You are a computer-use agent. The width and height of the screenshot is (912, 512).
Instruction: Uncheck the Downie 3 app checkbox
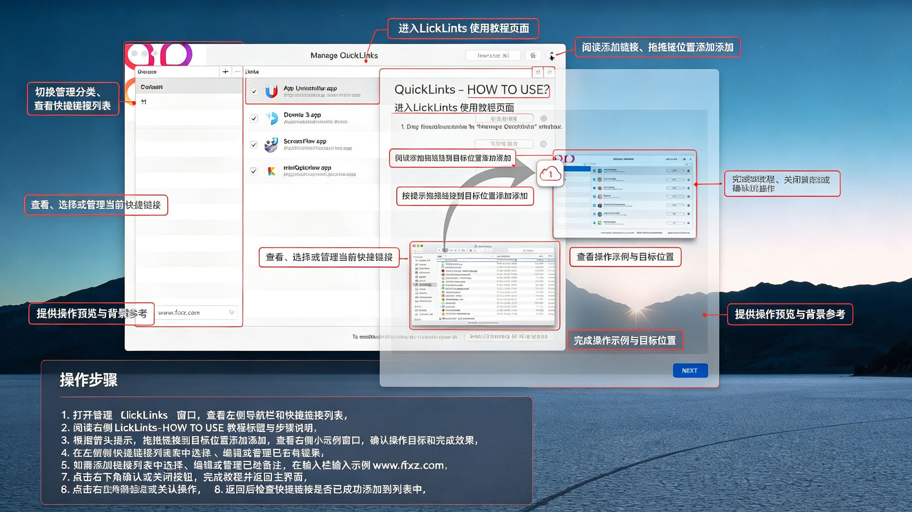point(254,118)
